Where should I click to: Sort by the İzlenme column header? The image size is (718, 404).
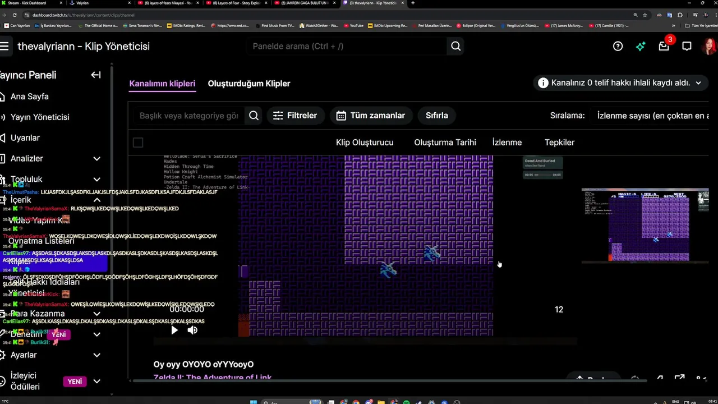[x=507, y=143]
